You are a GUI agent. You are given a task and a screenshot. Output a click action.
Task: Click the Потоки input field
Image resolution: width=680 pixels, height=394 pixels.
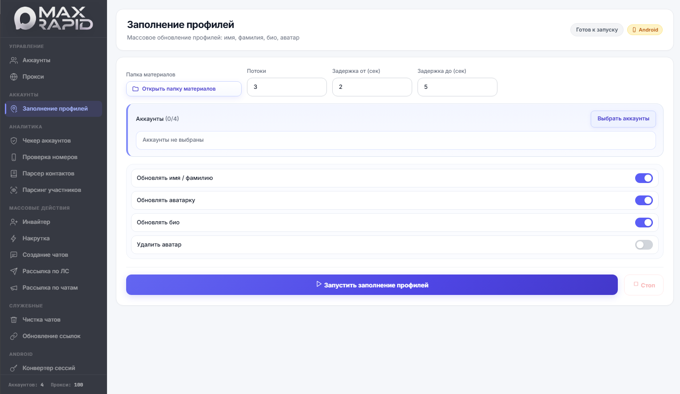pos(286,87)
